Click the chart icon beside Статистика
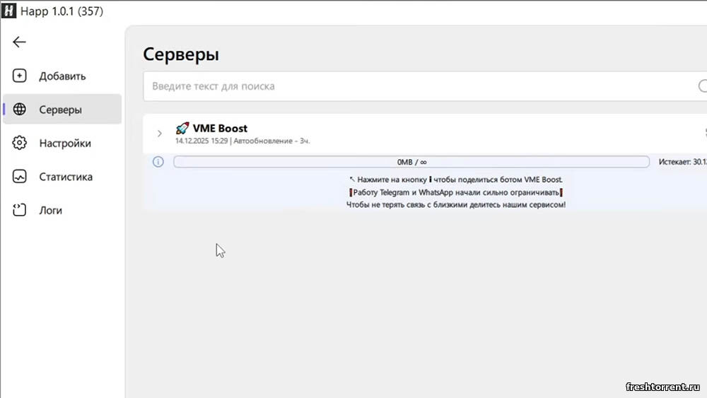The width and height of the screenshot is (707, 398). pos(20,177)
